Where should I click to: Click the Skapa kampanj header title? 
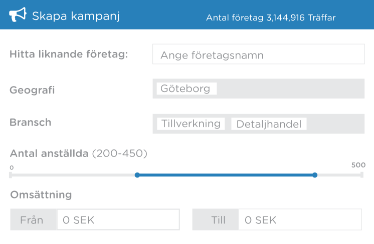click(76, 16)
